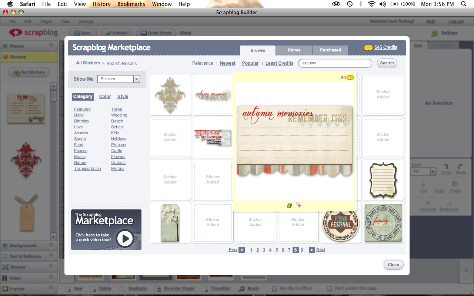Switch to the Stores tab
This screenshot has height=296, width=474.
pos(294,50)
